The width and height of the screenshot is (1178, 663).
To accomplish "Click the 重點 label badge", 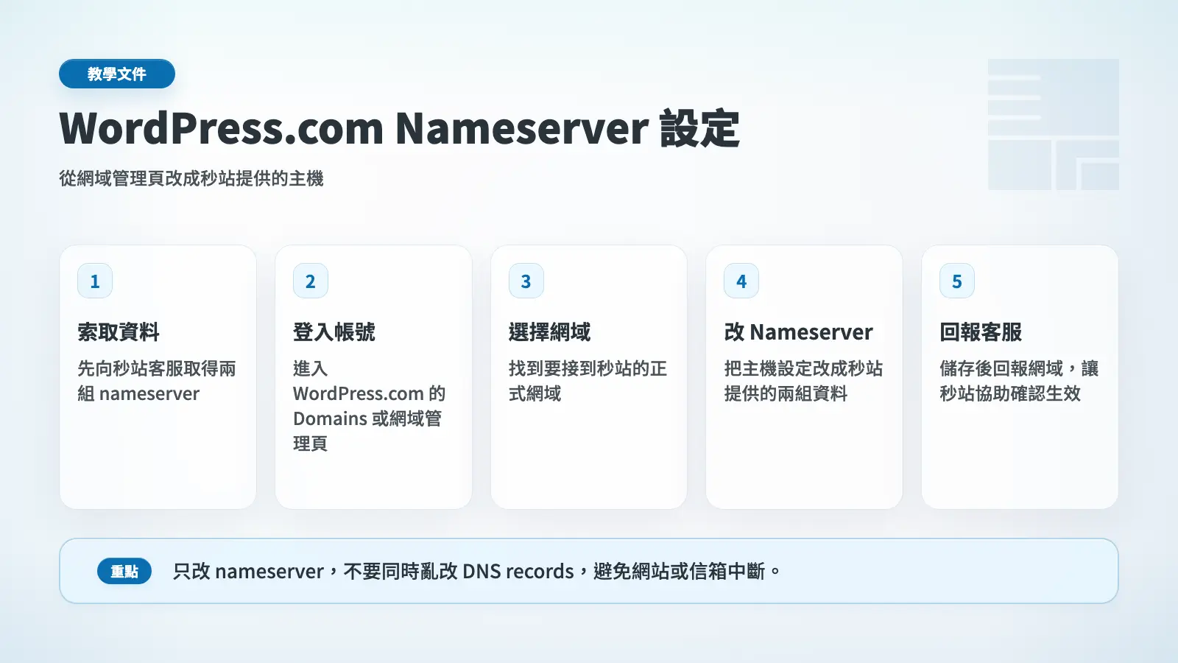I will (x=124, y=571).
